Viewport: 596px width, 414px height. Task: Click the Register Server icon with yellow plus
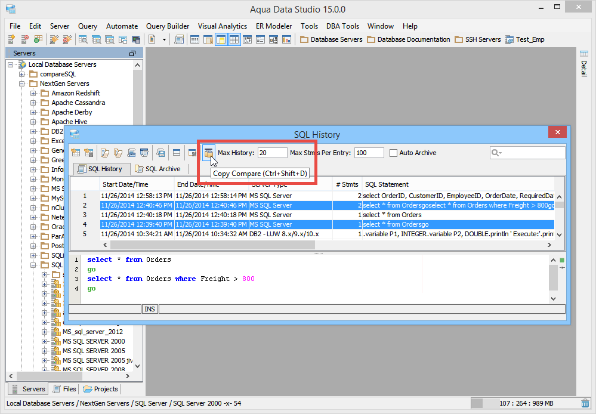click(x=11, y=39)
